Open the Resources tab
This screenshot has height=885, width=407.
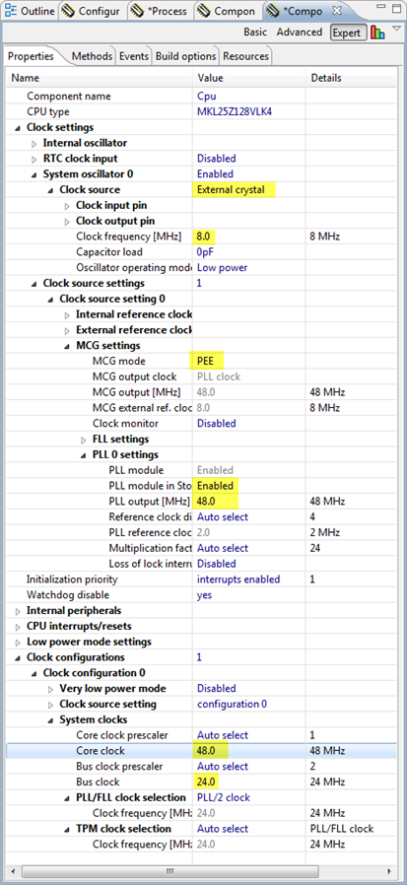click(245, 56)
